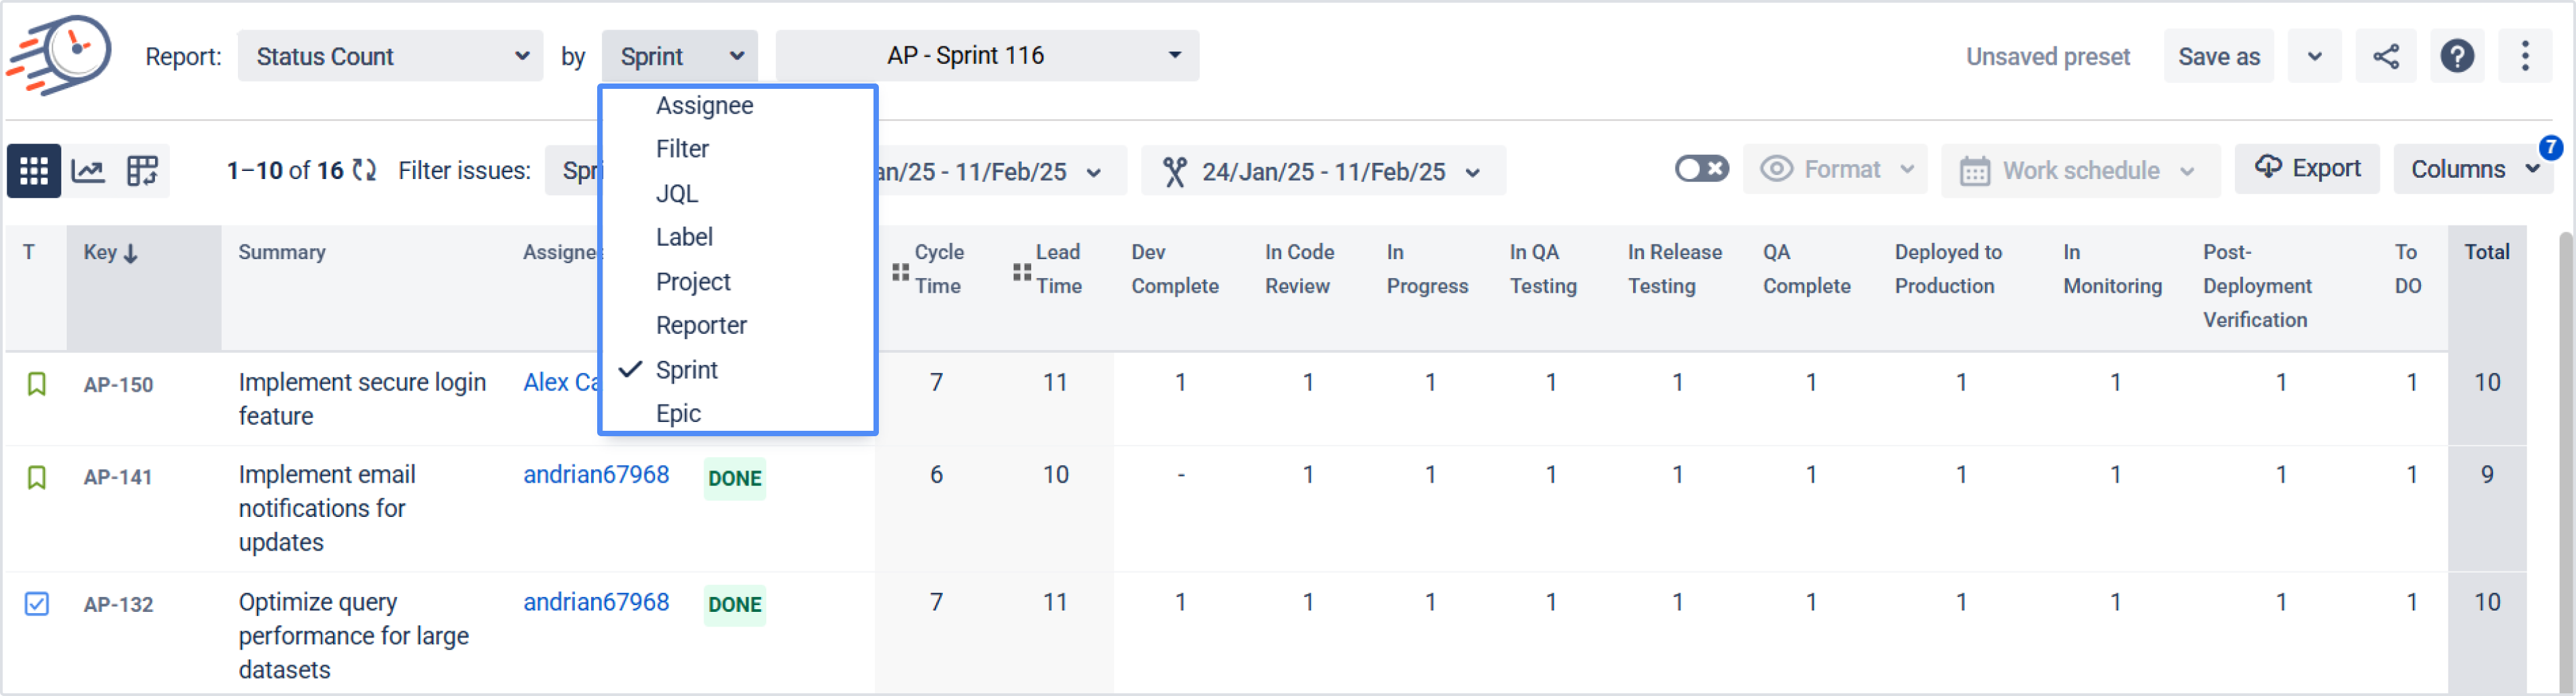Click the refresh icon beside issue count

pos(365,171)
